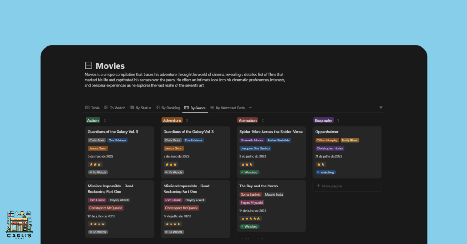Screen dimensions: 467x244
Task: Click To Watch status on Action Guardians card
Action: (x=98, y=173)
